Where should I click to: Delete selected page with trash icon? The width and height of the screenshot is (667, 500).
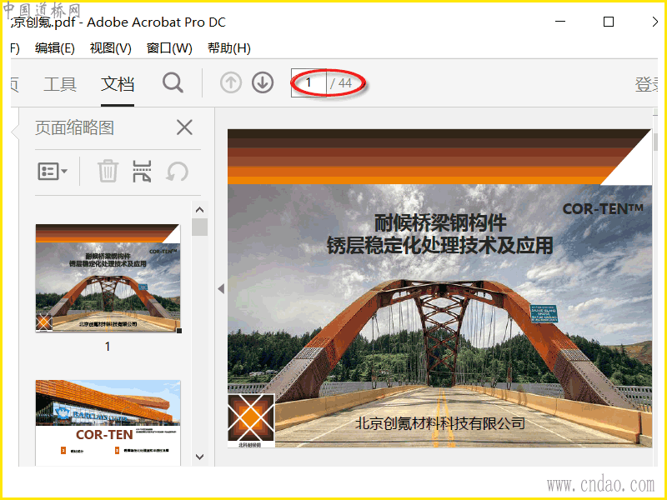point(108,171)
